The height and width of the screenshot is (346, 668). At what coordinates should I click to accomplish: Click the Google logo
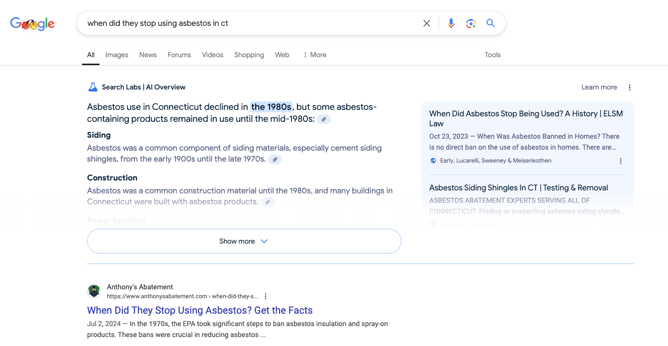32,23
